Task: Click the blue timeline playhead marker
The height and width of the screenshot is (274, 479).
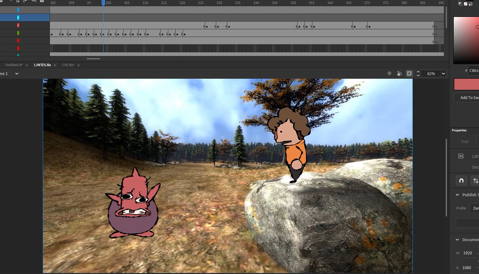Action: click(x=103, y=3)
